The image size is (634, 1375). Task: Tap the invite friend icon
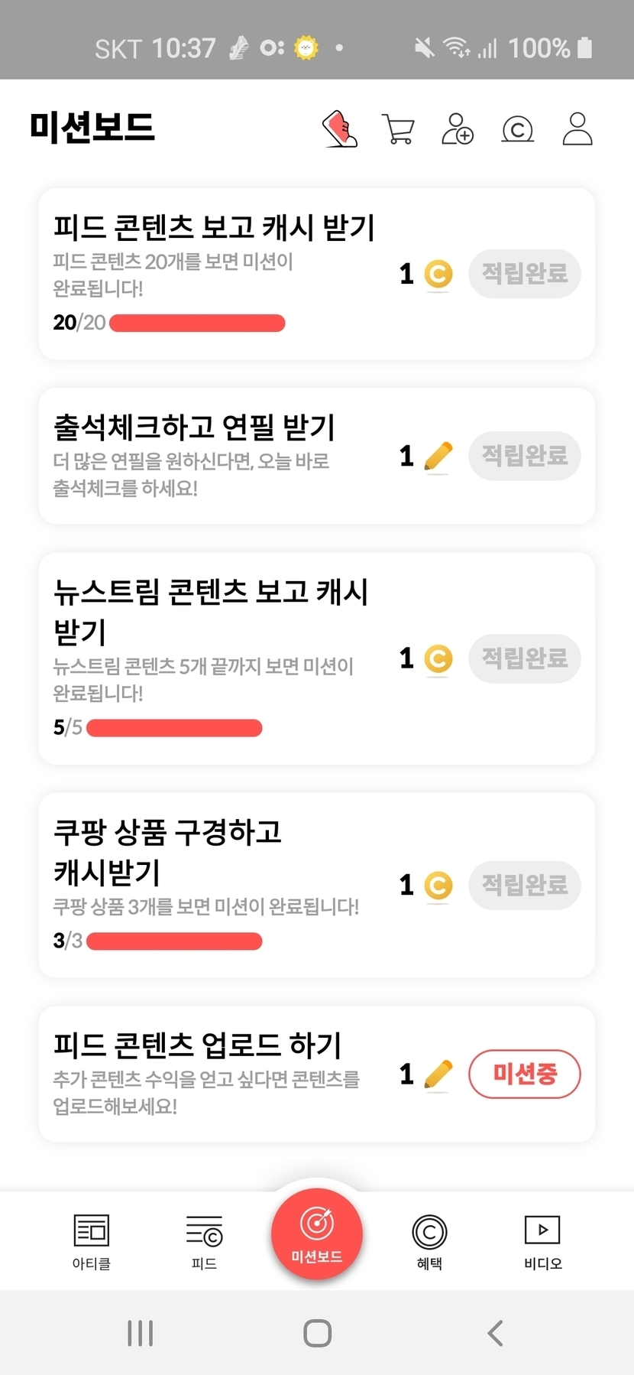point(458,128)
